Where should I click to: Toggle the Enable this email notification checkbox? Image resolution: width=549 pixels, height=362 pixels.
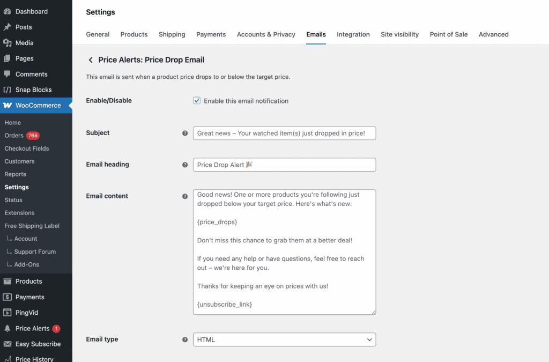pos(197,101)
